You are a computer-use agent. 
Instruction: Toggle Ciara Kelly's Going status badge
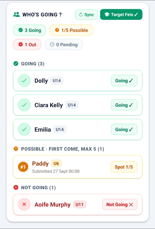point(124,105)
